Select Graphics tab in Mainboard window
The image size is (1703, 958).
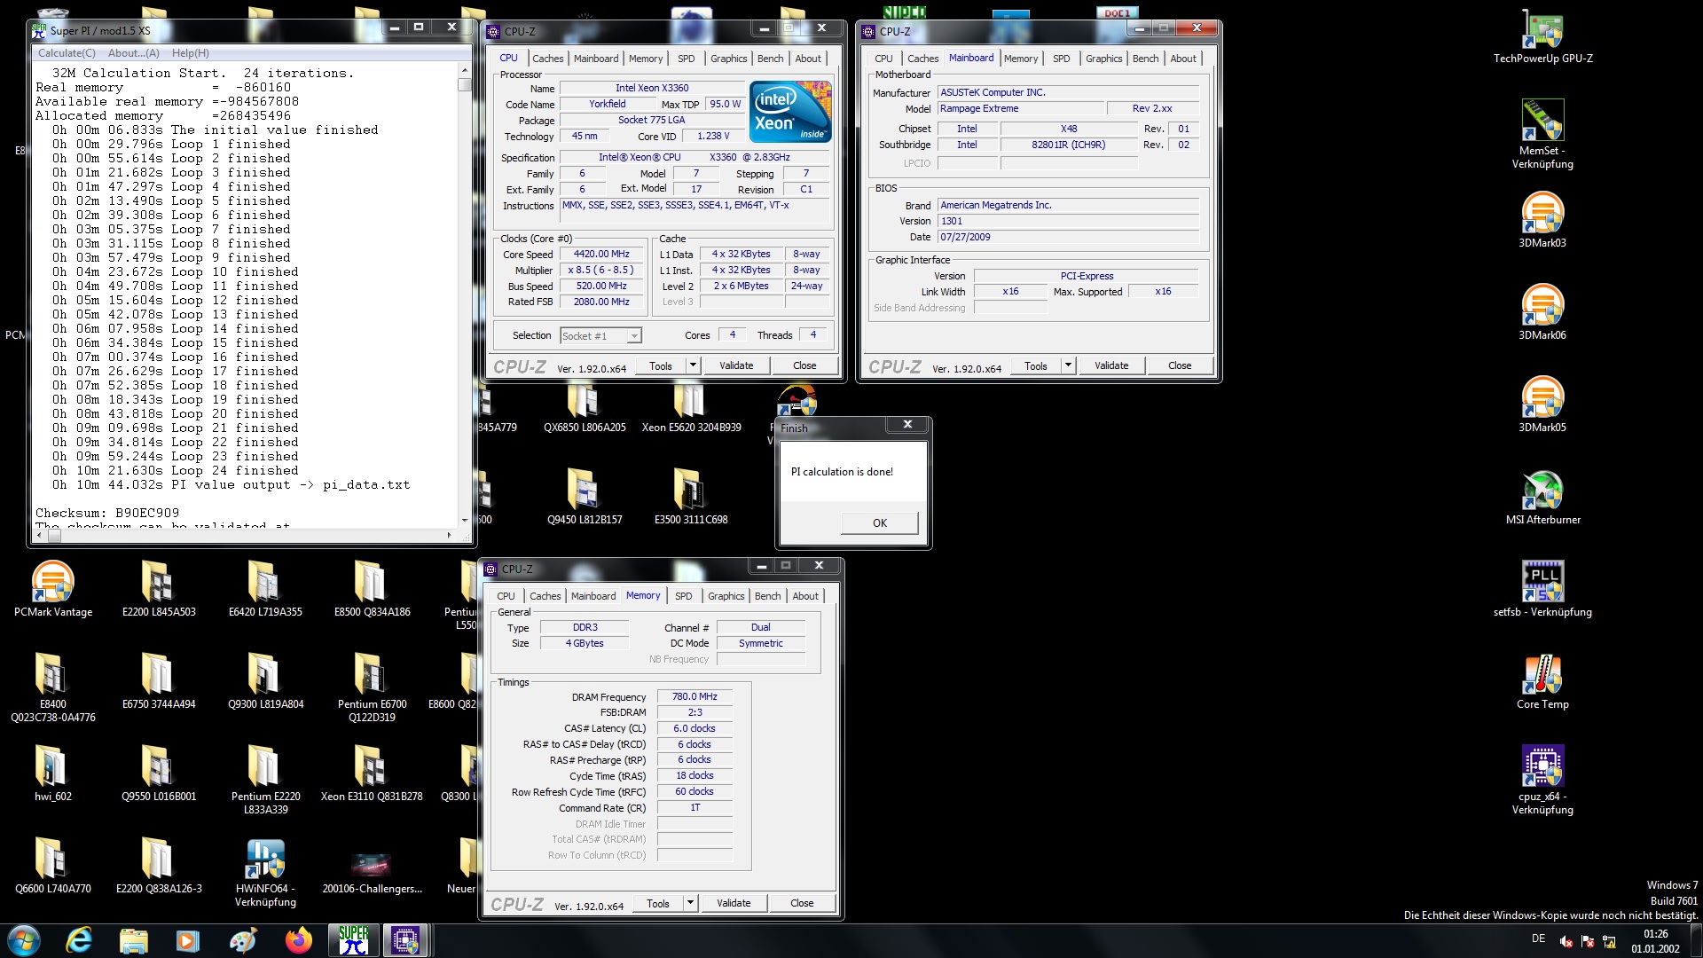pos(1103,59)
